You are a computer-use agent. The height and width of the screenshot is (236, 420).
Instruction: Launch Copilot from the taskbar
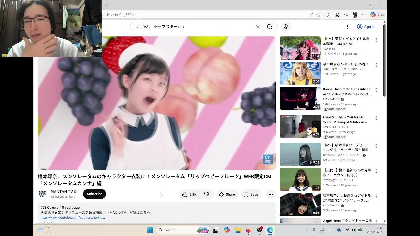click(227, 230)
